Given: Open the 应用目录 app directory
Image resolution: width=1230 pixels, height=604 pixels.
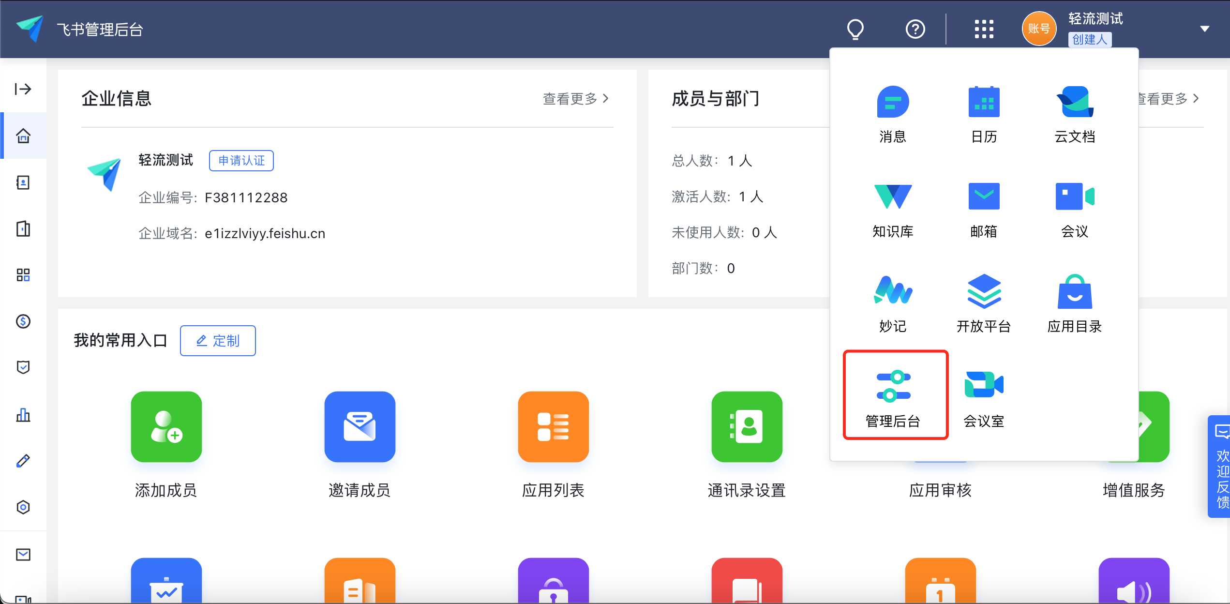Looking at the screenshot, I should click(x=1075, y=304).
